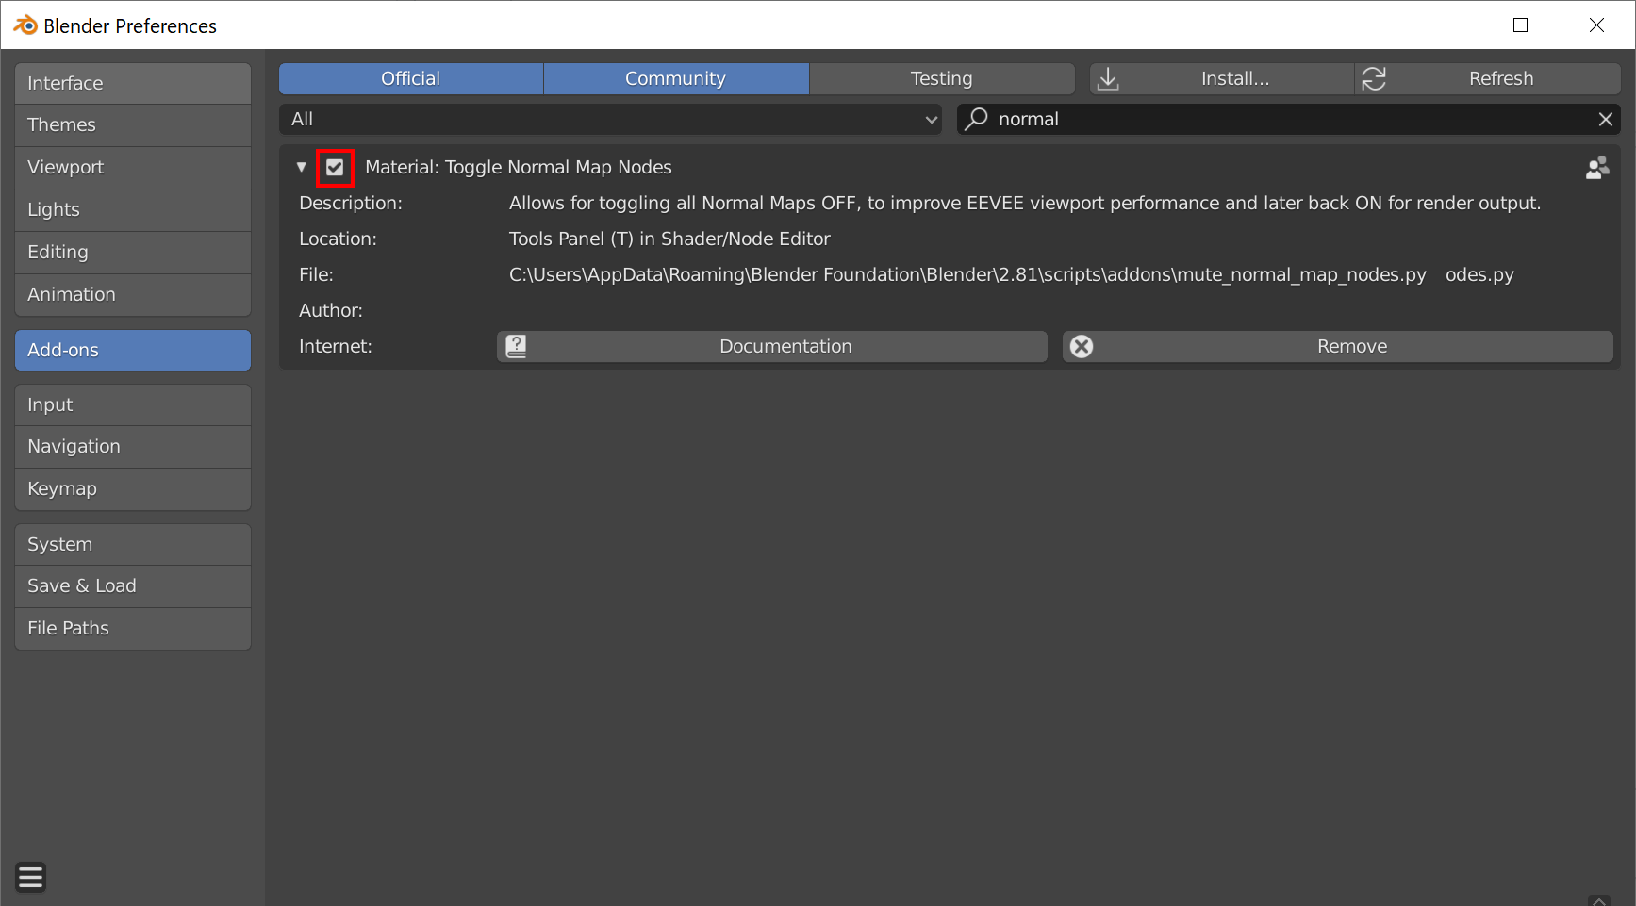Select the Keymap preferences section
Screen dimensions: 1636x906
[132, 488]
